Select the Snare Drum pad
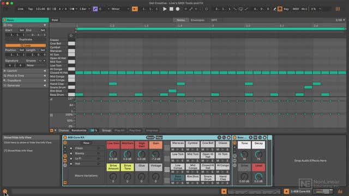The image size is (349, 196). (x=208, y=178)
